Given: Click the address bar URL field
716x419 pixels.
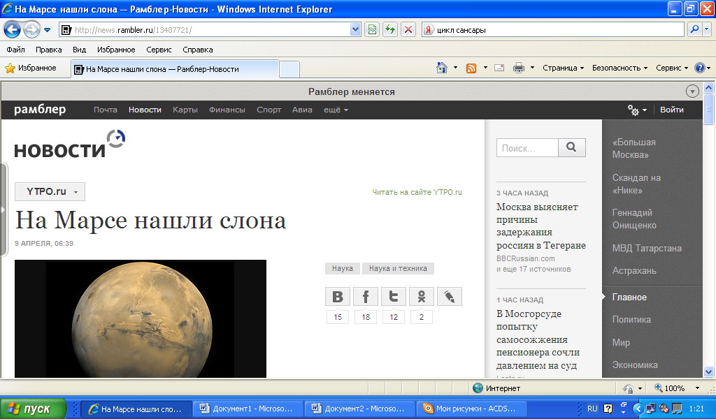Looking at the screenshot, I should (210, 29).
